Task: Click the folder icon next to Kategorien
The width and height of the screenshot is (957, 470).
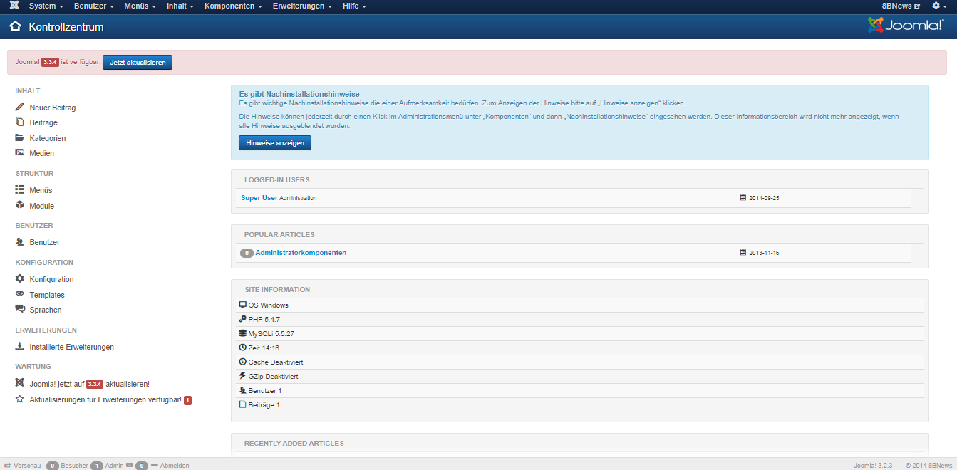Action: point(20,138)
